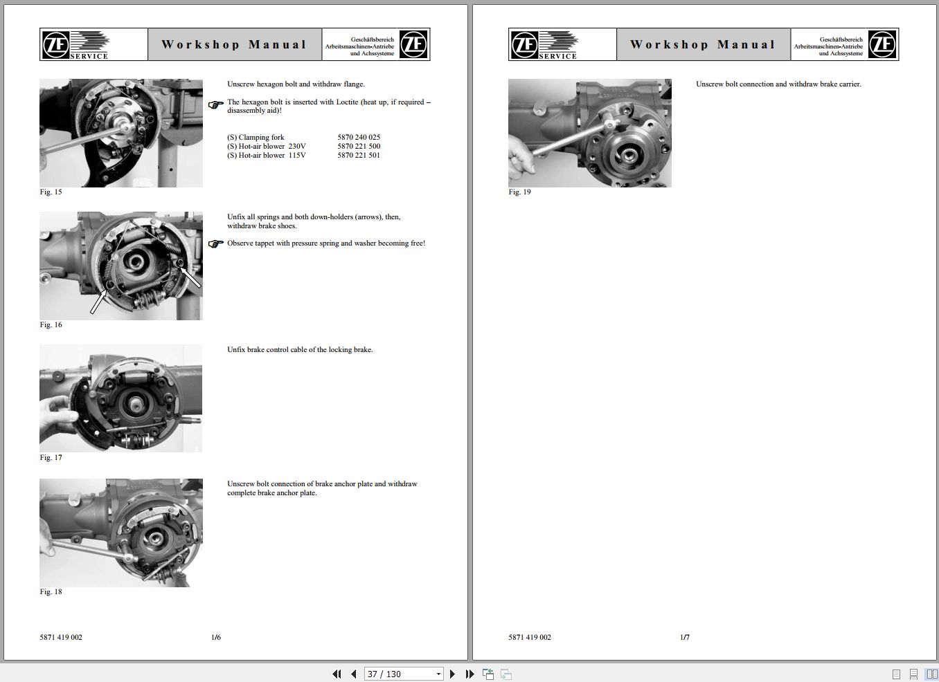Screen dimensions: 939x682
Task: Jump to the last page
Action: click(469, 674)
